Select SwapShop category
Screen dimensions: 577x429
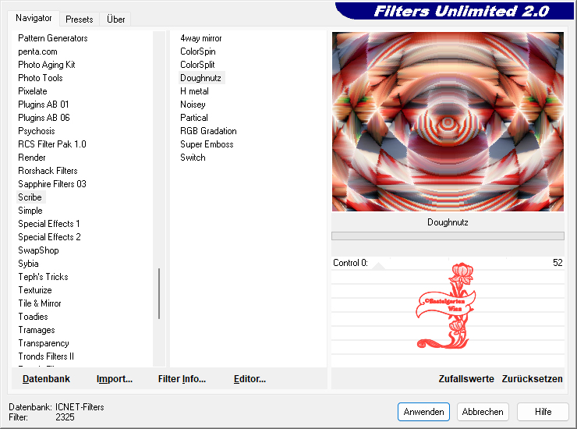point(38,250)
